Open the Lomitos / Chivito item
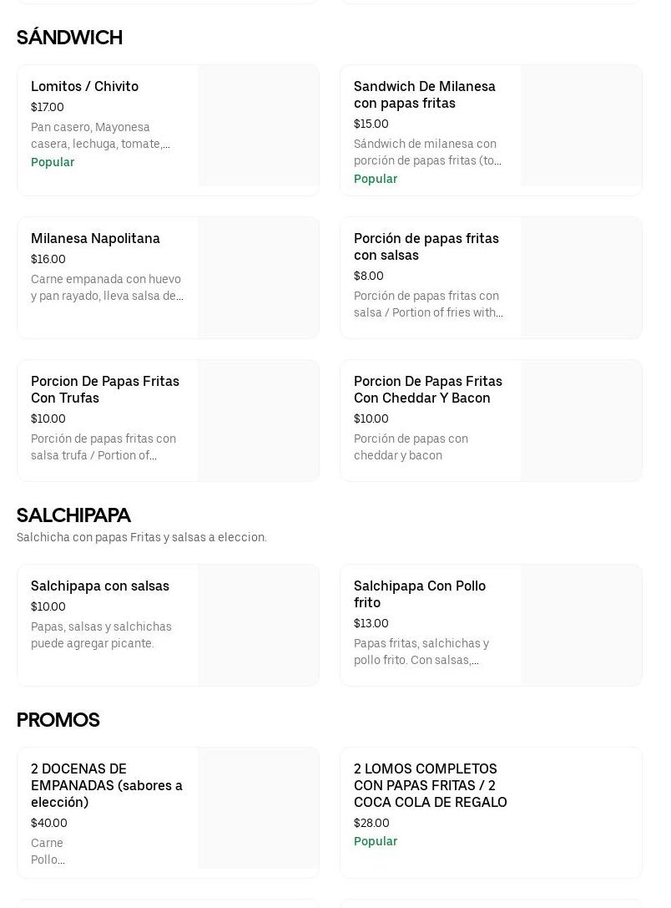The height and width of the screenshot is (908, 671). tap(84, 87)
